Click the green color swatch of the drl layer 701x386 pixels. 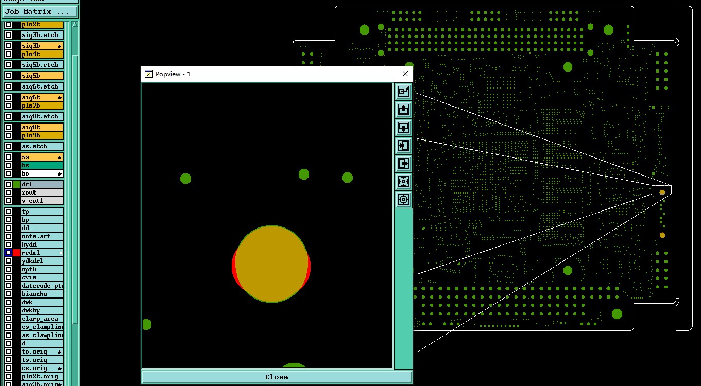16,184
